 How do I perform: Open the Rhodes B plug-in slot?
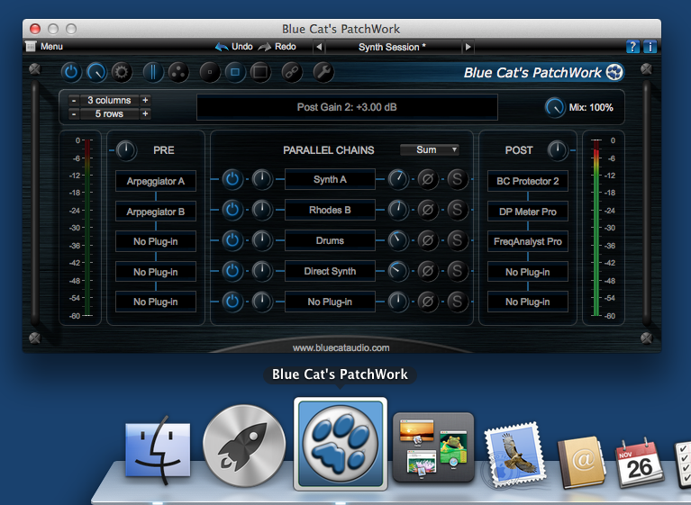[x=330, y=210]
